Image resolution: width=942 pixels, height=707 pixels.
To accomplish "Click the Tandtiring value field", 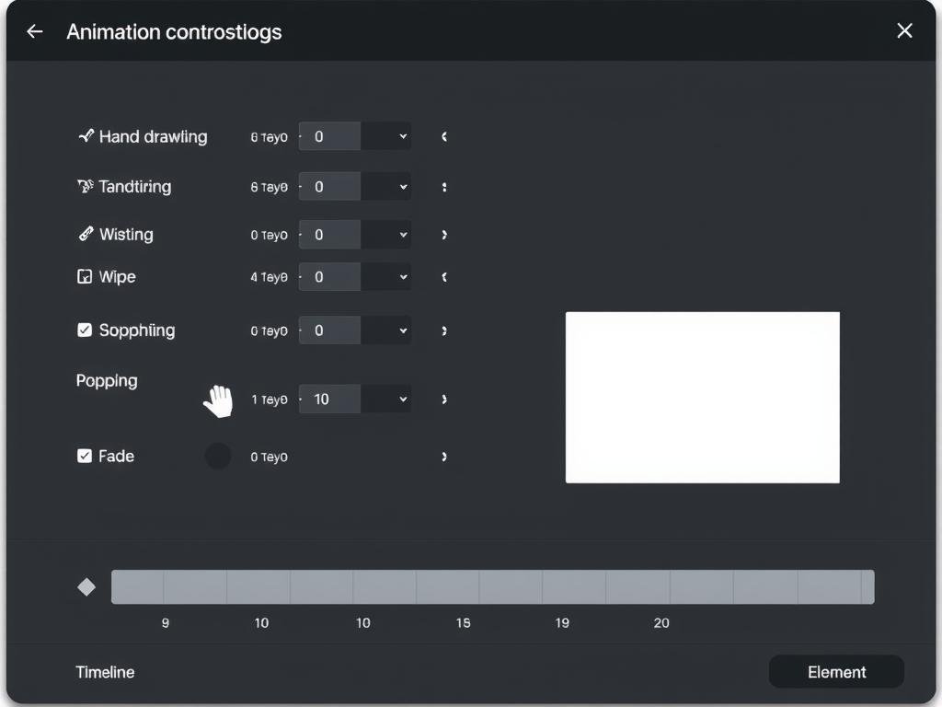I will tap(330, 187).
